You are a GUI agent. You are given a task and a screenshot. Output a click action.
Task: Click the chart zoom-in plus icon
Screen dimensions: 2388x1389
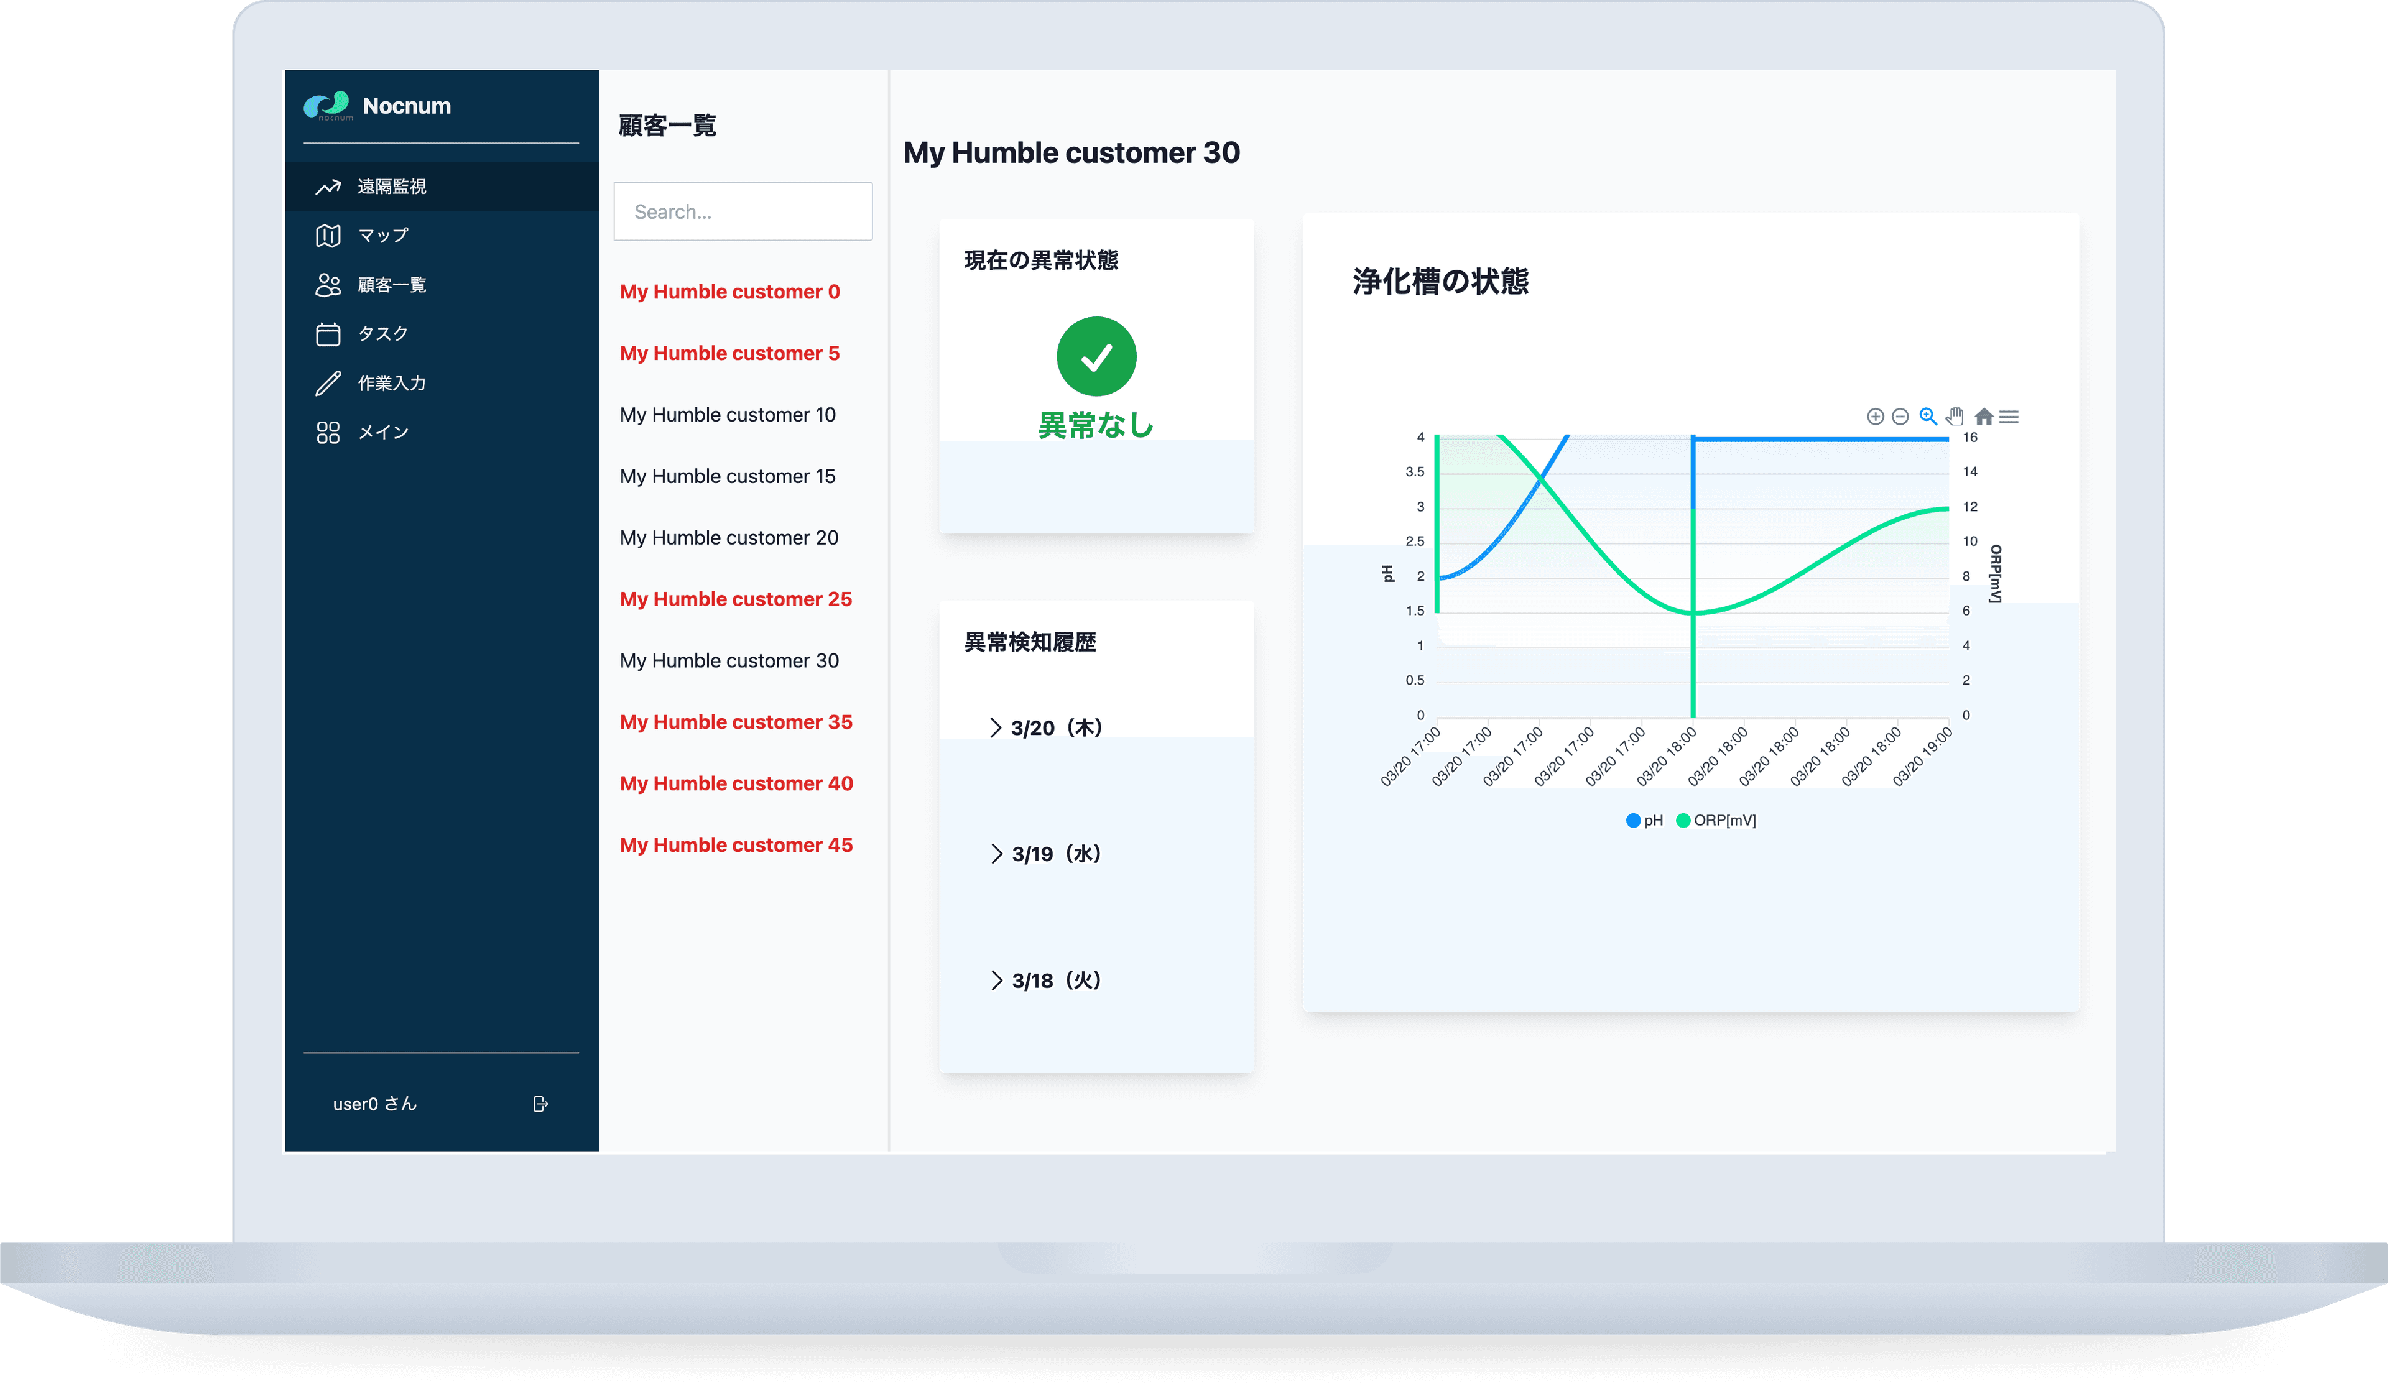1874,417
